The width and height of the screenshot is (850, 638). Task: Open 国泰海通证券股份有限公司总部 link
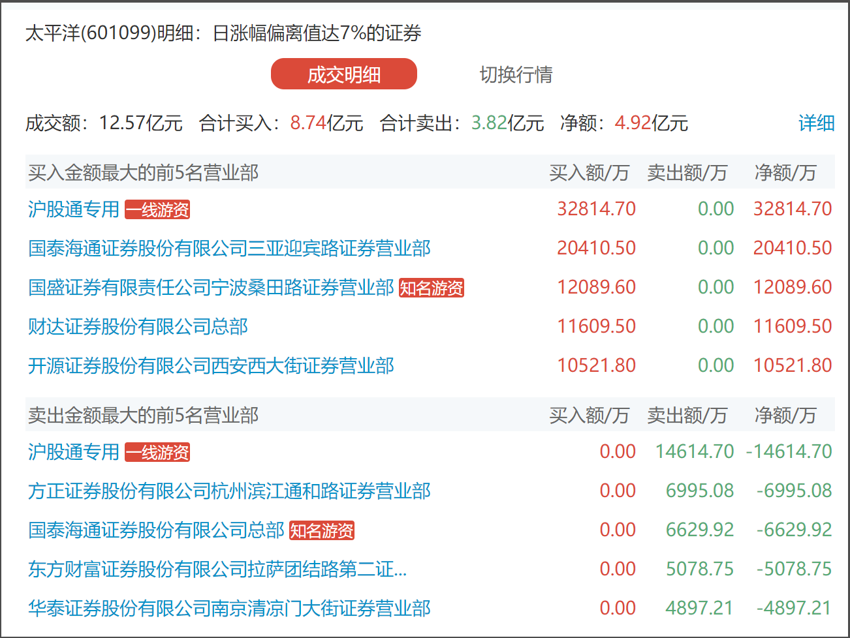tap(156, 530)
